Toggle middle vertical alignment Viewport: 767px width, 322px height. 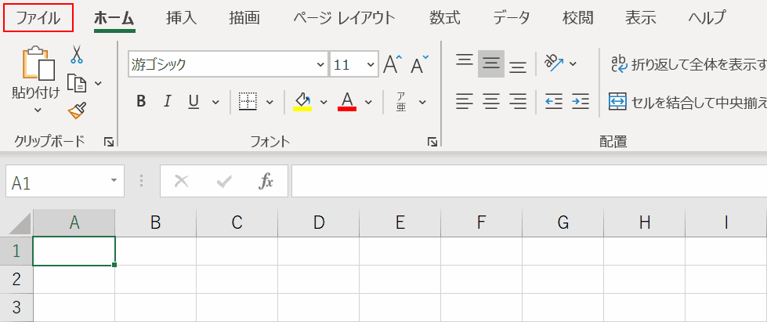pos(491,64)
